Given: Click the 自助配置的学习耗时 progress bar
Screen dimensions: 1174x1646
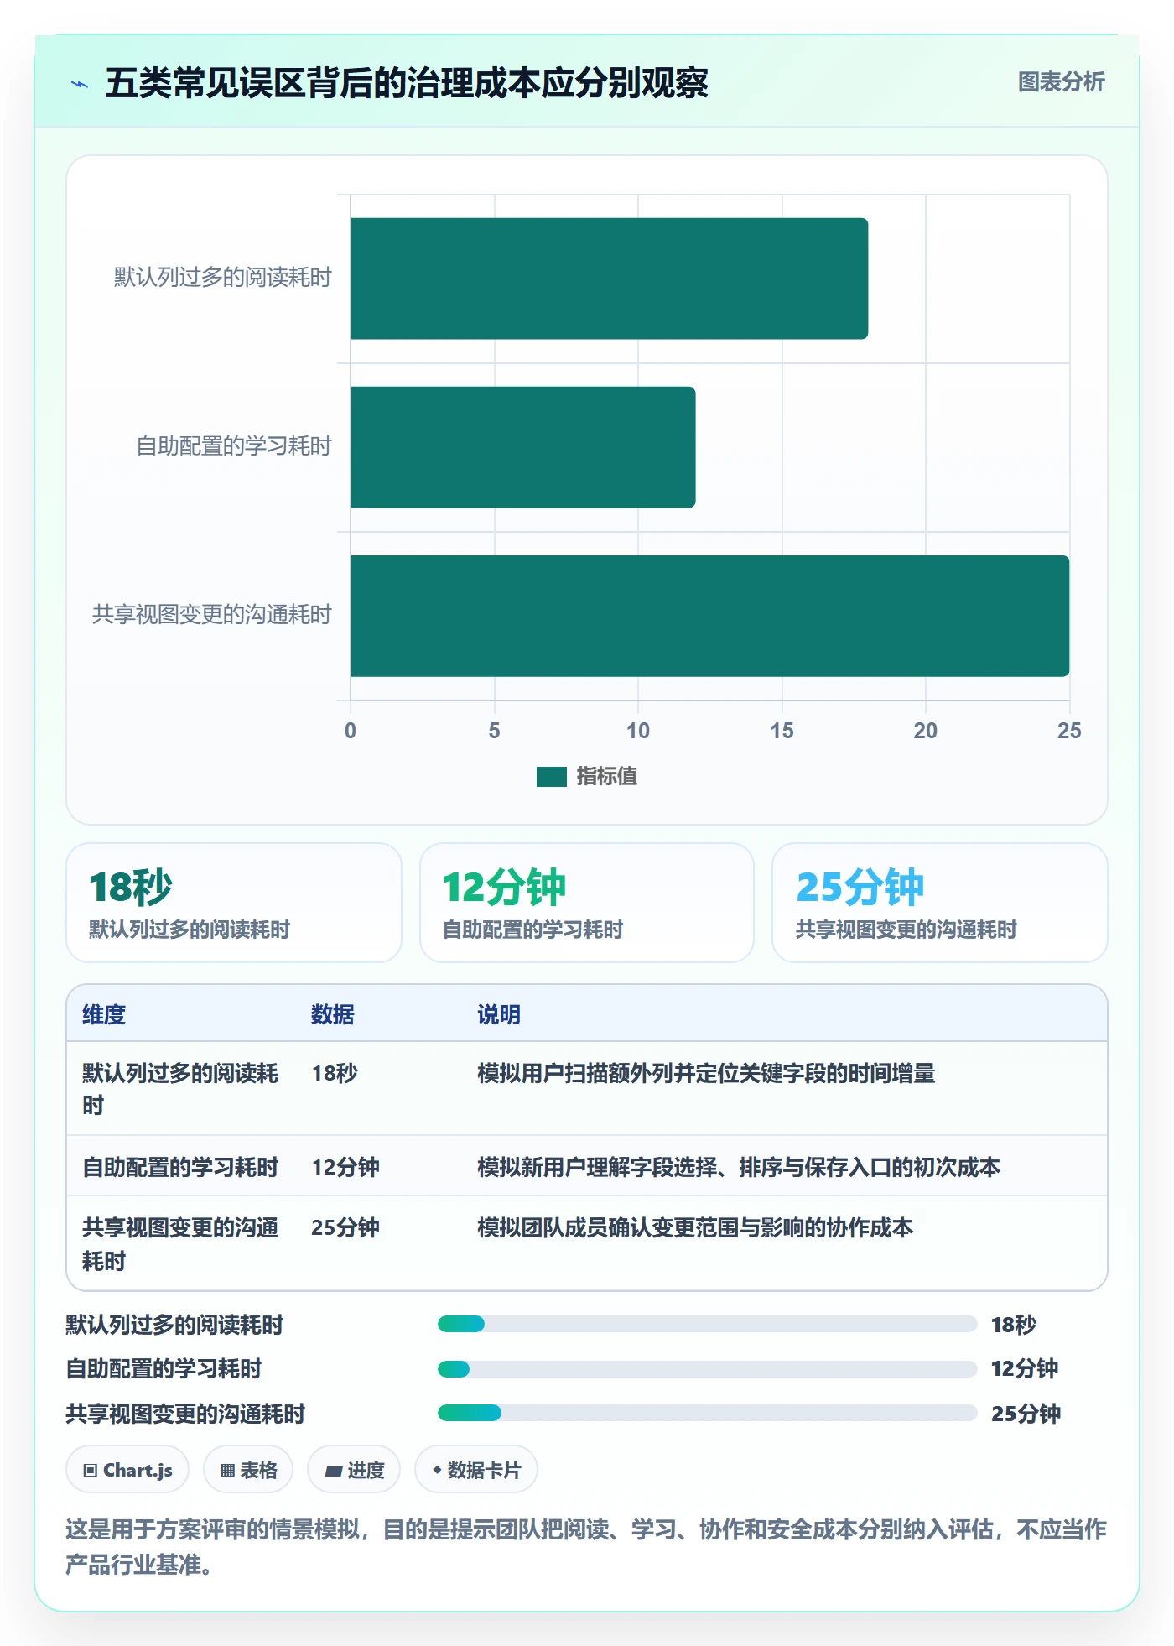Looking at the screenshot, I should (x=707, y=1369).
